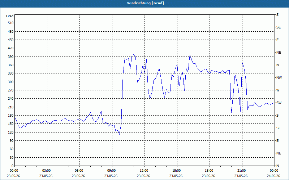This screenshot has width=289, height=180.
Task: Select the 180 degree axis label
Action: point(11,116)
